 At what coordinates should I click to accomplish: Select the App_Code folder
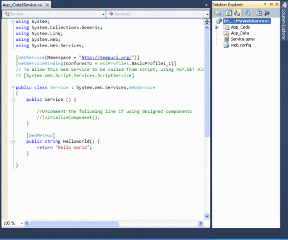[x=240, y=27]
